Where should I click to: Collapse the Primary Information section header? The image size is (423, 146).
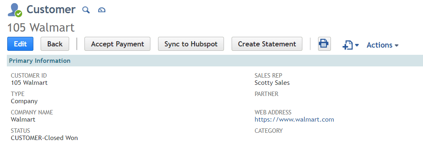[215, 61]
